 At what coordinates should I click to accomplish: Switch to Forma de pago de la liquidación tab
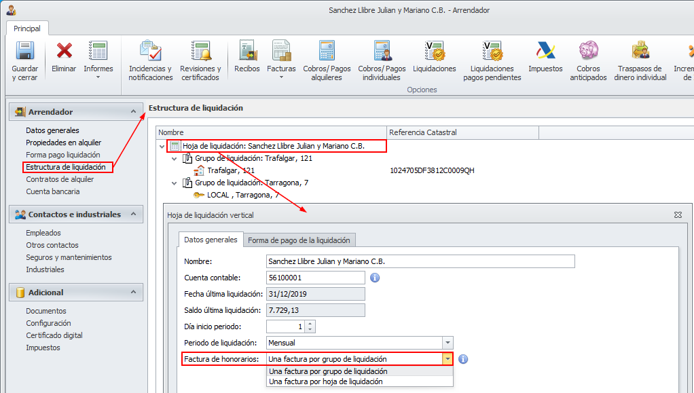[299, 240]
